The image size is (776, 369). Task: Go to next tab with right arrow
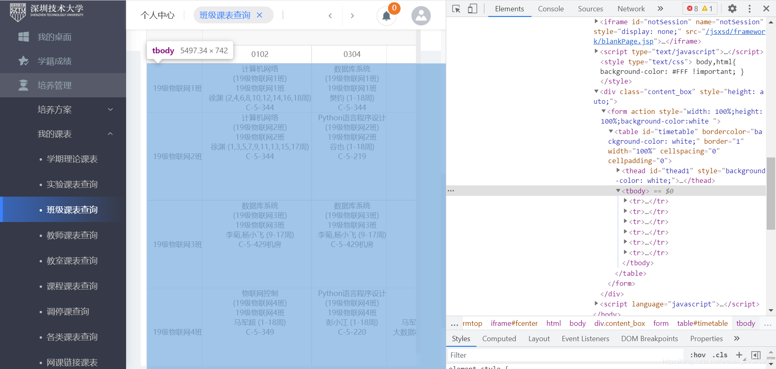point(352,15)
